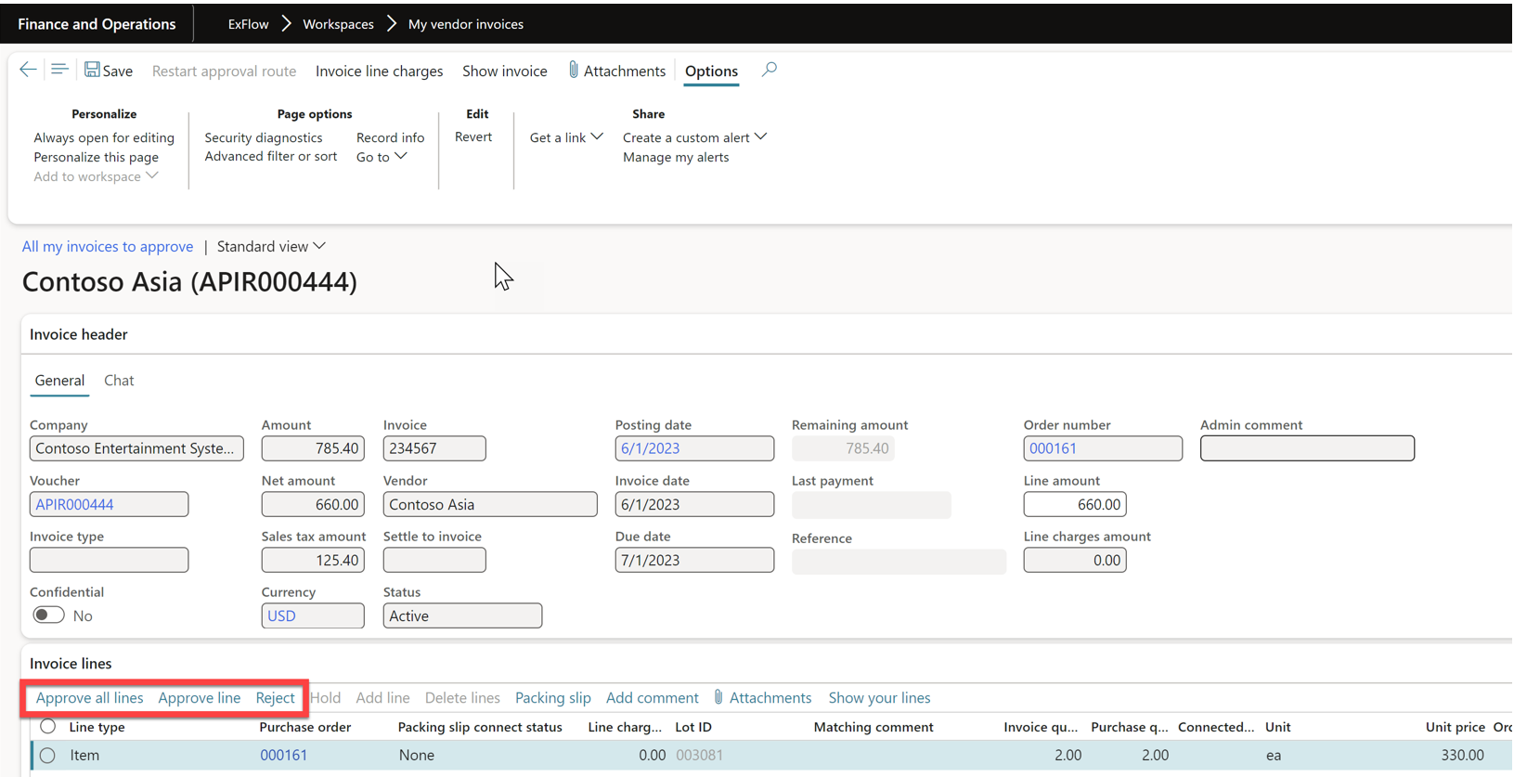Open the list view hamburger icon
Screen dimensions: 1514x777
click(59, 70)
